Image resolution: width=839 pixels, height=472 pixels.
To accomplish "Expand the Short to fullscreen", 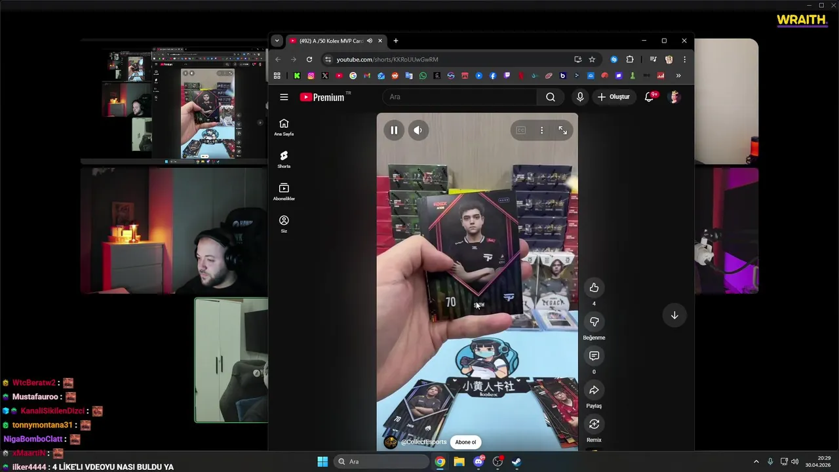I will pyautogui.click(x=562, y=130).
